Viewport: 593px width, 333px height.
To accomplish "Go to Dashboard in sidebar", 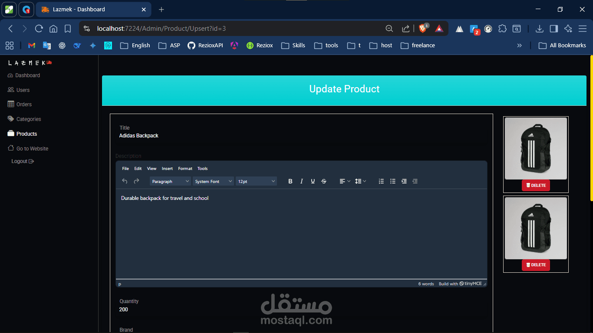I will pyautogui.click(x=24, y=75).
